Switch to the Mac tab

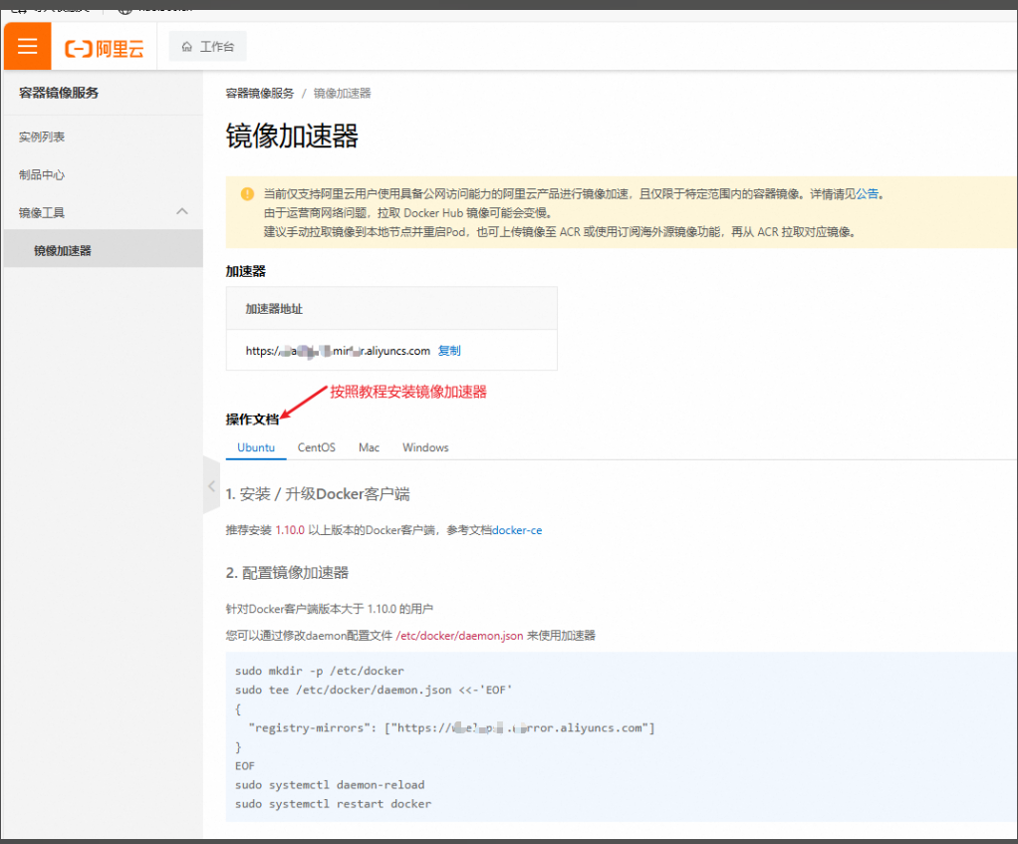pos(369,447)
